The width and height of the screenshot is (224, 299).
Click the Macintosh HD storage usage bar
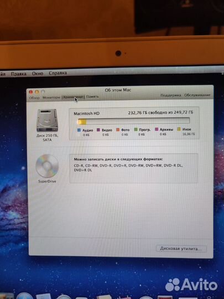[x=134, y=121]
